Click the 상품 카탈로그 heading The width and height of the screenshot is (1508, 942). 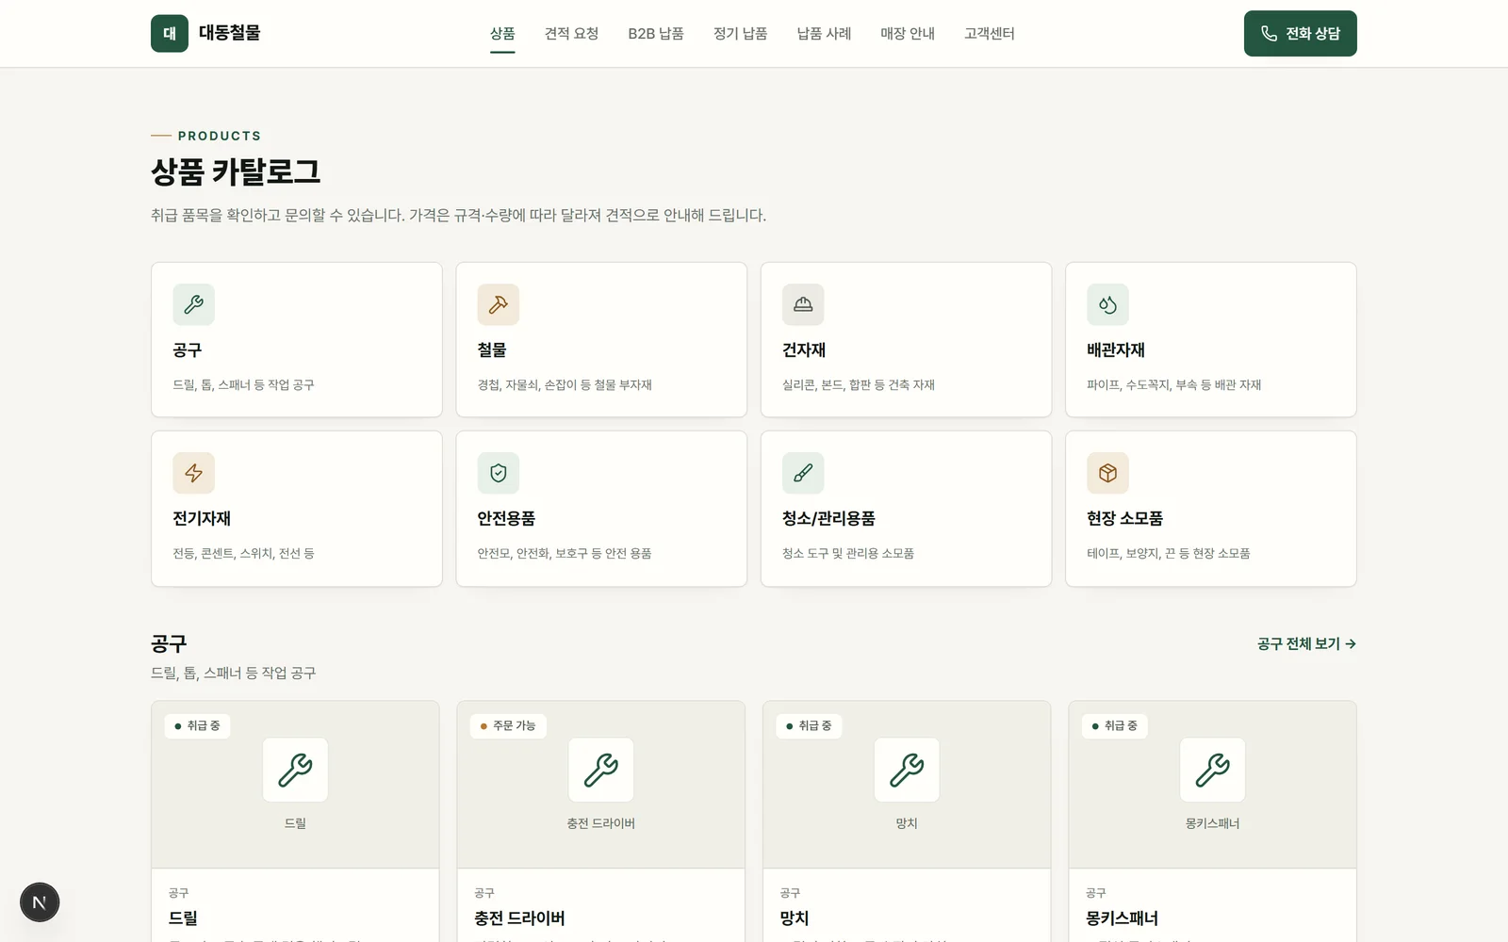(x=236, y=171)
